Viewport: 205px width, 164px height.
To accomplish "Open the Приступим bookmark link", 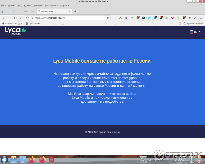I will (32, 24).
